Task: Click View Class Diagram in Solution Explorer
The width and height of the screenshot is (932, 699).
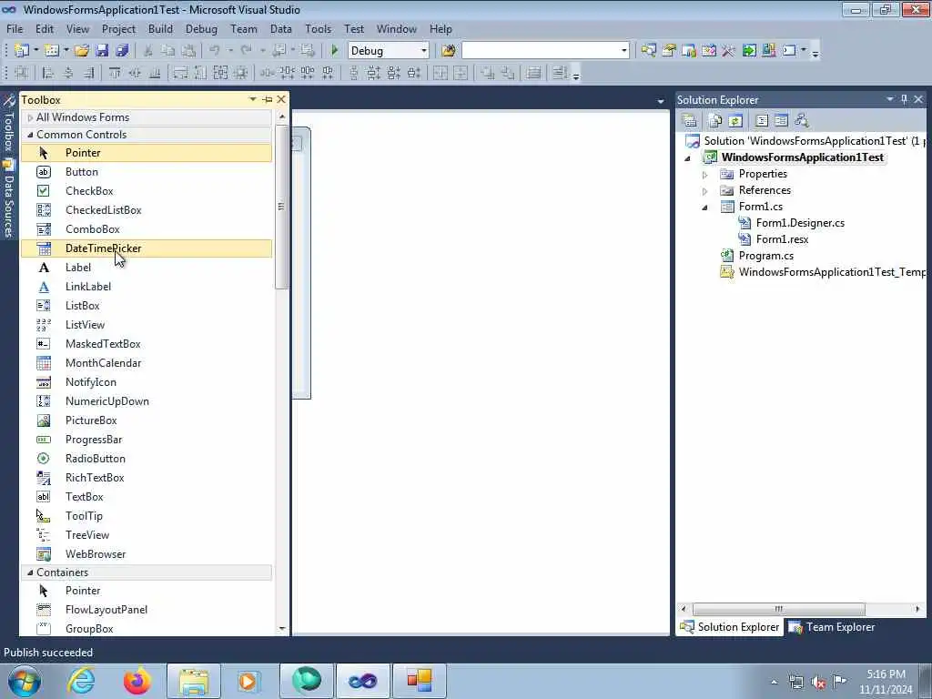Action: [802, 121]
